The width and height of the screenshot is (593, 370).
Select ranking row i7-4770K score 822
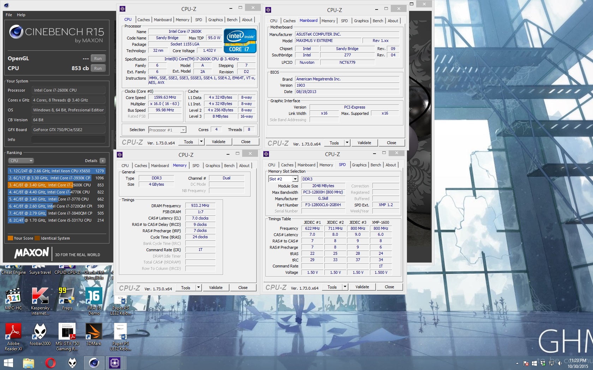coord(56,192)
